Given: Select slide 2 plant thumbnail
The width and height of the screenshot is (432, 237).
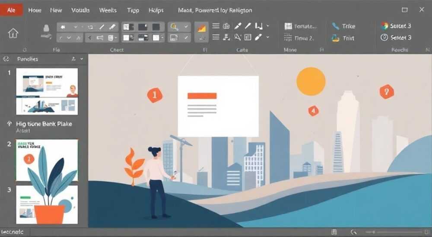Looking at the screenshot, I should pos(47,160).
